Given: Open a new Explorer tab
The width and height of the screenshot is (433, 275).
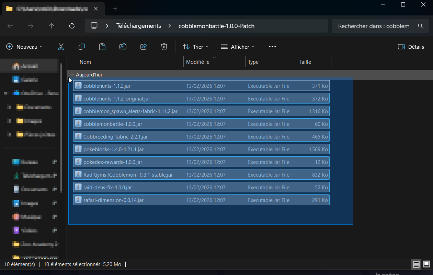Looking at the screenshot, I should click(115, 9).
